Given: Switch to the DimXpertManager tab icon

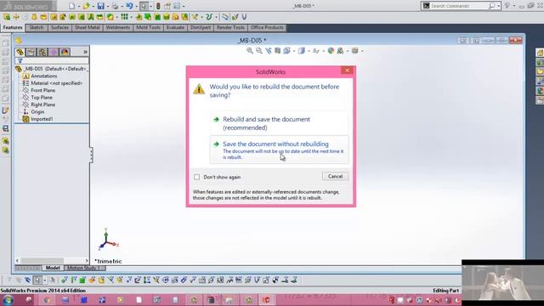Looking at the screenshot, I should 54,52.
